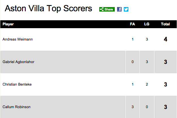Select player Callum Robinson

[x=16, y=107]
